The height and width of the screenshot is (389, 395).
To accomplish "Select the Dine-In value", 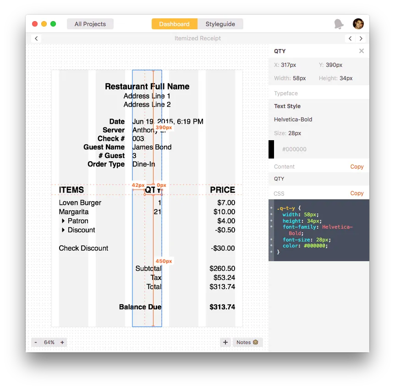I will pos(143,164).
